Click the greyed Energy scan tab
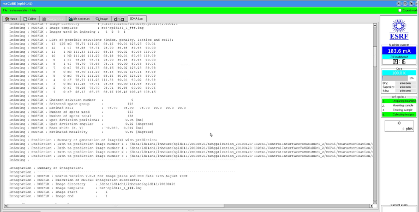Screen dimensions: 419x212 coord(52,19)
